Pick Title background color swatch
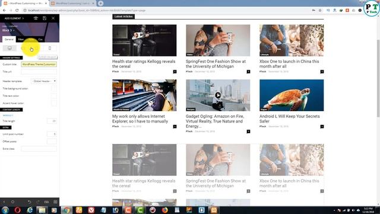 click(x=54, y=89)
